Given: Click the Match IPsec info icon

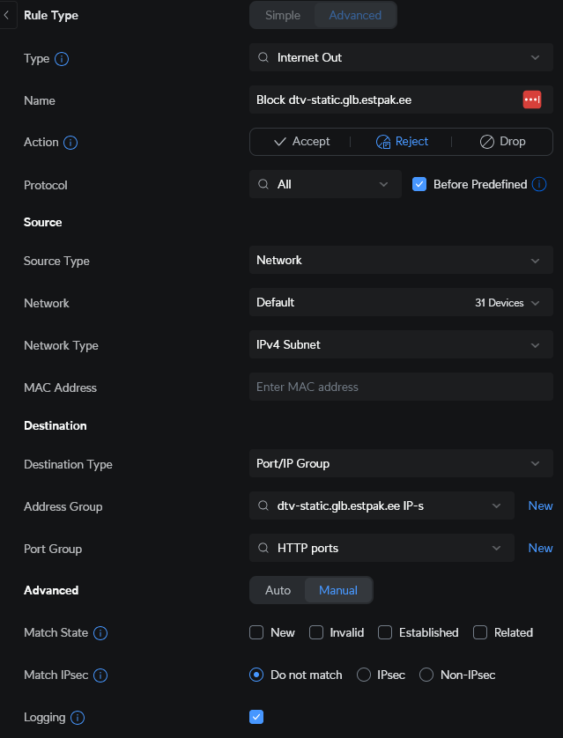Looking at the screenshot, I should click(100, 675).
